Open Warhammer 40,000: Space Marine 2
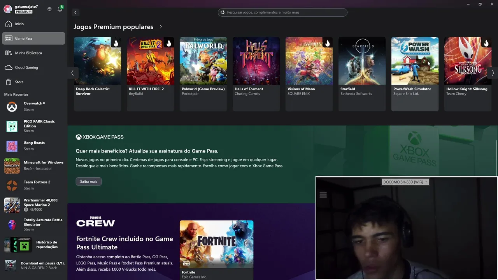This screenshot has width=498, height=280. (x=34, y=205)
